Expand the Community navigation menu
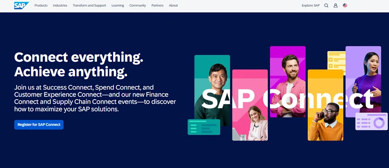Viewport: 389px width, 168px height. [x=138, y=5]
